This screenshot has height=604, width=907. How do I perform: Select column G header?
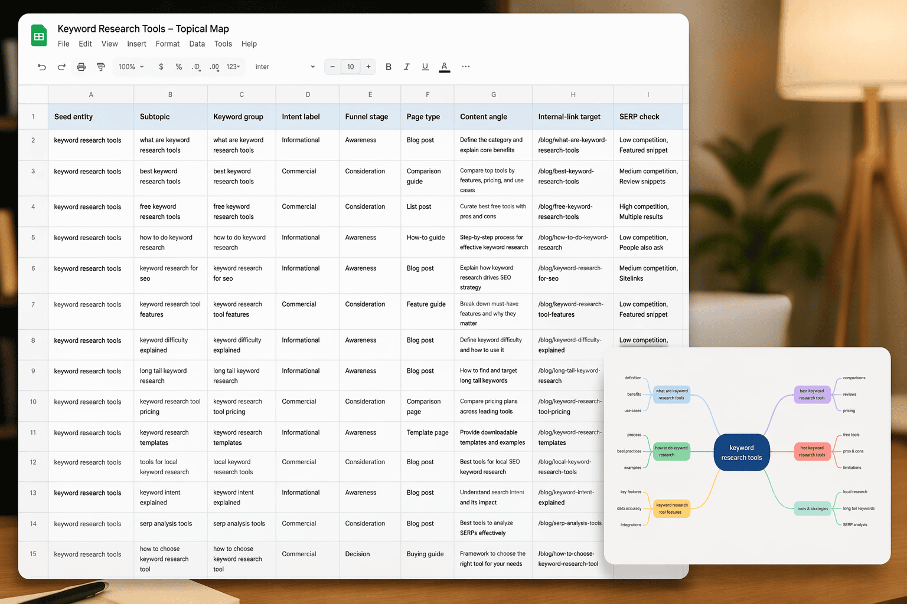click(x=494, y=94)
